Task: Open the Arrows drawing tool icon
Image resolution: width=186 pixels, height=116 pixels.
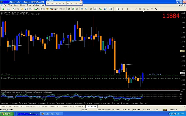Action: (156, 9)
